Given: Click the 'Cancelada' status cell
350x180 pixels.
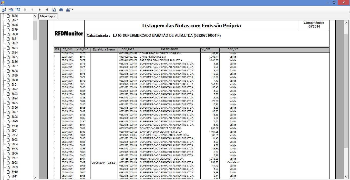Looking at the screenshot, I should click(x=233, y=162).
